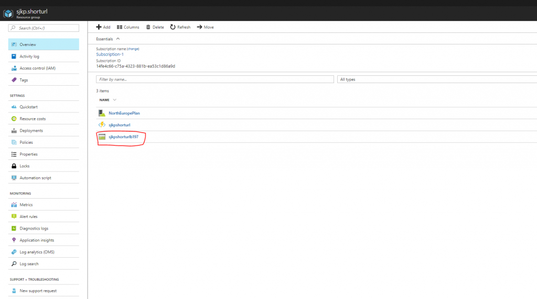Open the sjkpshorturlb197 storage resource
Screen dimensions: 537x299
[123, 137]
